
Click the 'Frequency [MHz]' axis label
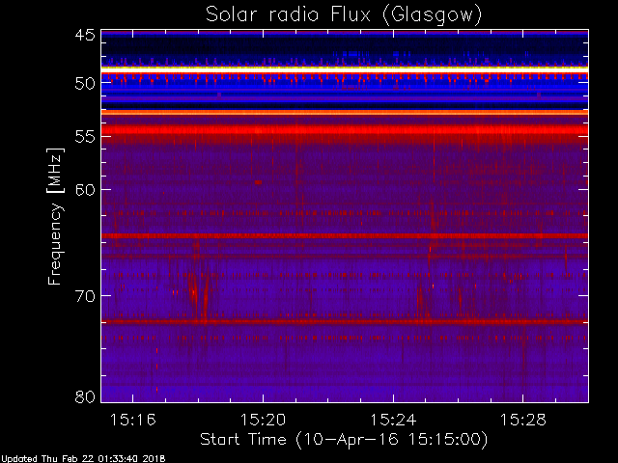click(x=55, y=216)
